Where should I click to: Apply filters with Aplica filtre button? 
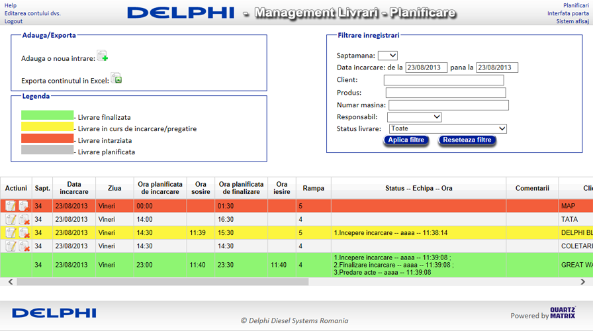click(x=406, y=140)
